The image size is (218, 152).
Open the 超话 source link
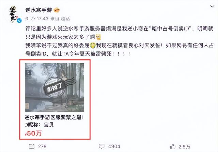tap(65, 19)
